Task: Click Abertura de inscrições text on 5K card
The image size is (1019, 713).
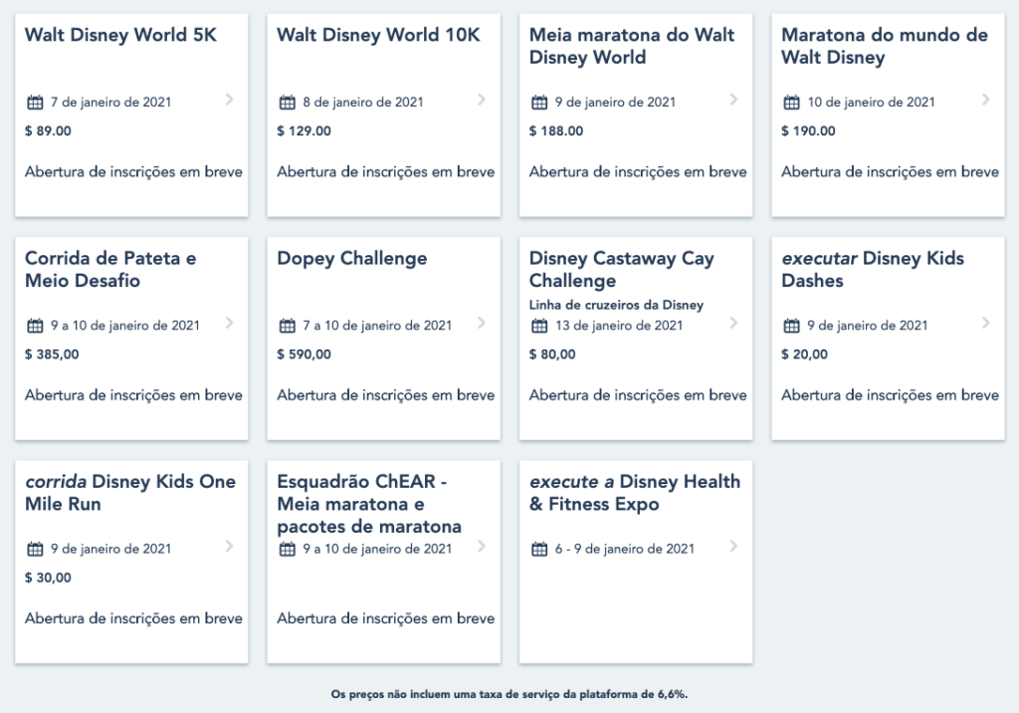Action: tap(134, 171)
